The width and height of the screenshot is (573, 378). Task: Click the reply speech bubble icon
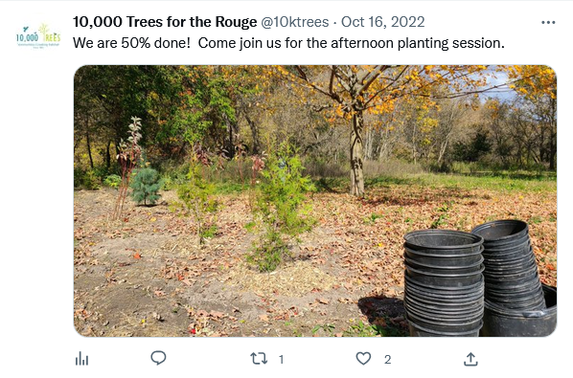(x=158, y=358)
